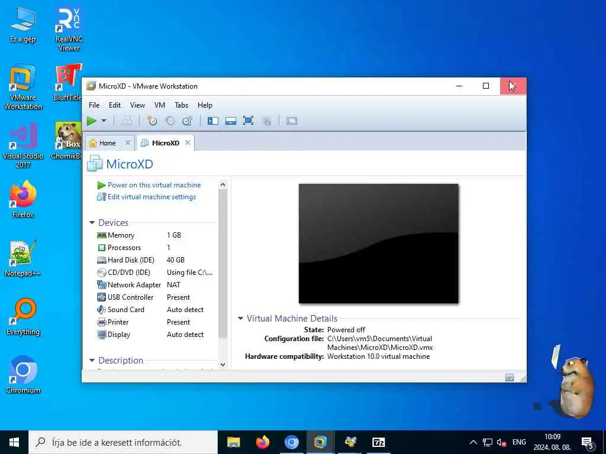Enter full screen mode via toolbar icon
This screenshot has height=454, width=606.
click(x=248, y=121)
